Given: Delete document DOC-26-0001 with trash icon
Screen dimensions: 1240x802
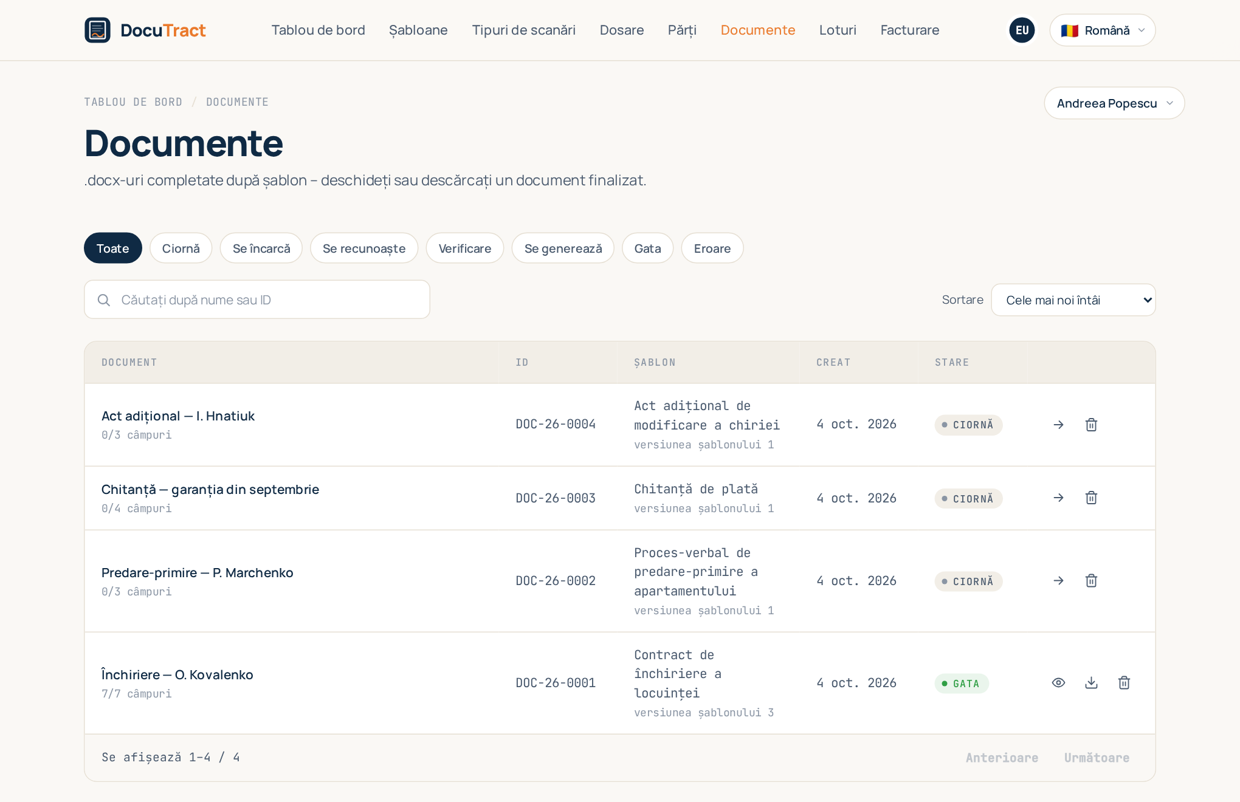Looking at the screenshot, I should 1124,683.
